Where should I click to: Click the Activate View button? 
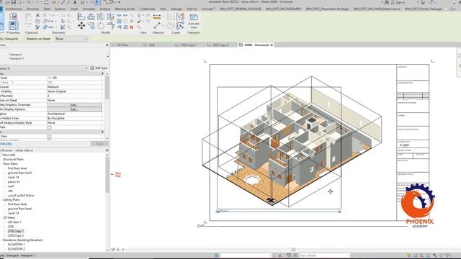(194, 21)
